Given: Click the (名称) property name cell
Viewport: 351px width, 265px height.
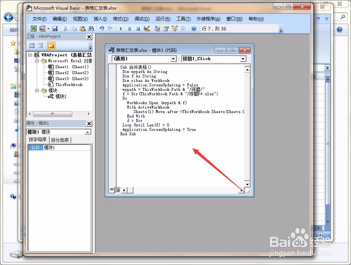Looking at the screenshot, I should tap(36, 148).
